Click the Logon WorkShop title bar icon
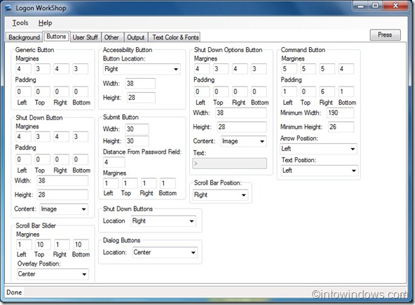 pos(8,8)
